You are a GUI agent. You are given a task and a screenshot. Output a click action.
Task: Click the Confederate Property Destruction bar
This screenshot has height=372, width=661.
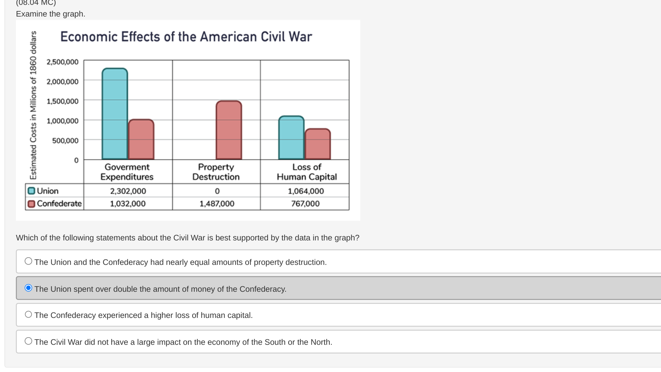pyautogui.click(x=229, y=130)
